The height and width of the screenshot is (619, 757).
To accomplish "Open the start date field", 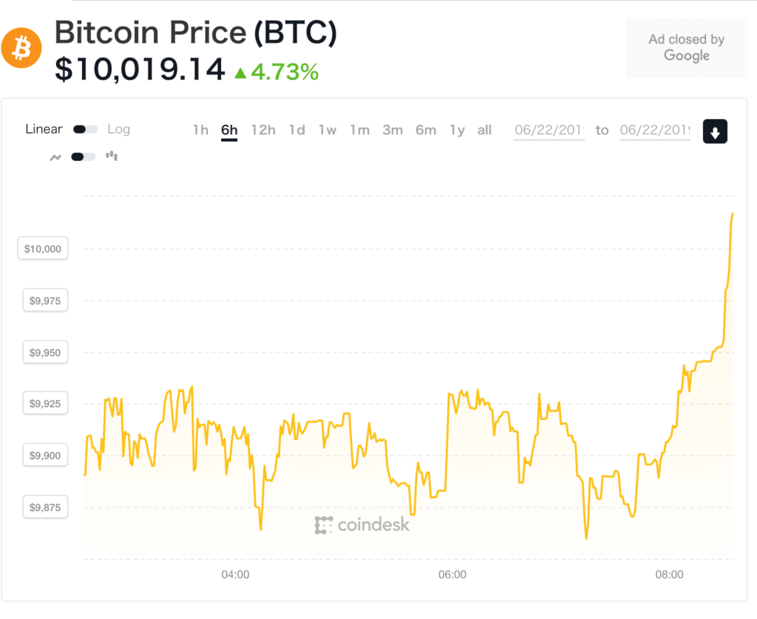I will [549, 131].
